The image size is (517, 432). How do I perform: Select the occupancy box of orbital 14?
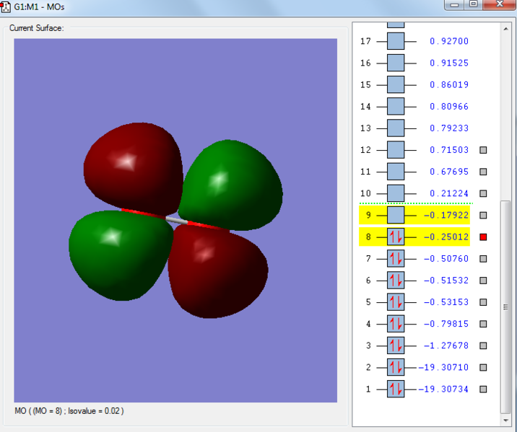coord(396,106)
